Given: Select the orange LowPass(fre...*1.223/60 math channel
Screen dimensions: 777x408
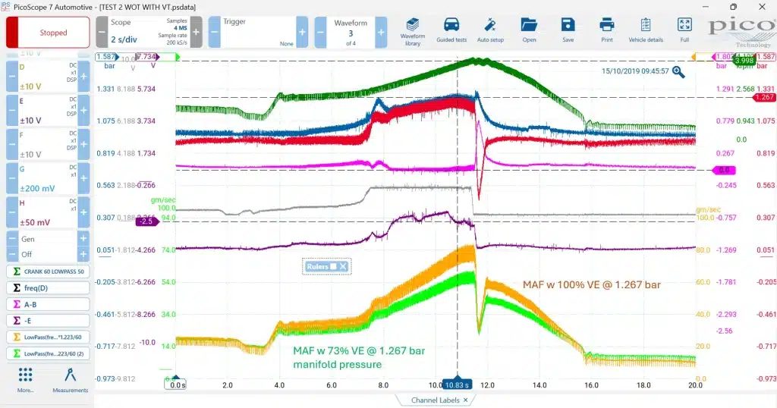Looking at the screenshot, I should (48, 337).
